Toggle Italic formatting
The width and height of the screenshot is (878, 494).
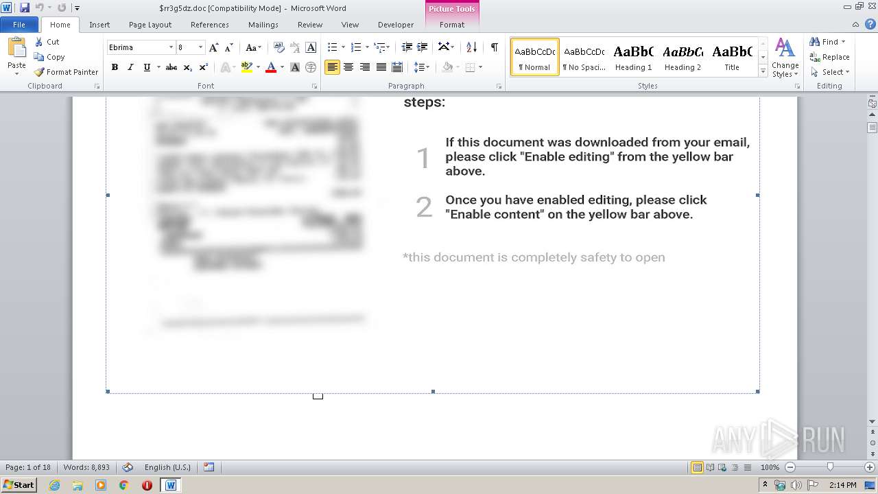[x=130, y=67]
